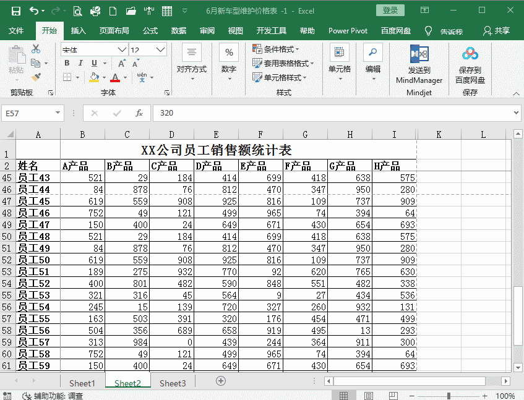This screenshot has width=524, height=400.
Task: Click the Open folder icon in quick access
Action: point(131,11)
